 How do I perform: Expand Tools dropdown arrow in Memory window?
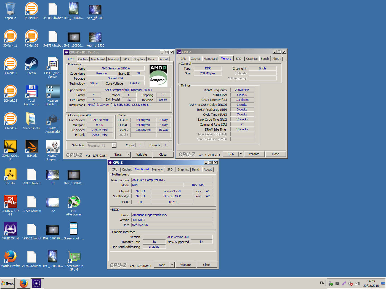(241, 154)
